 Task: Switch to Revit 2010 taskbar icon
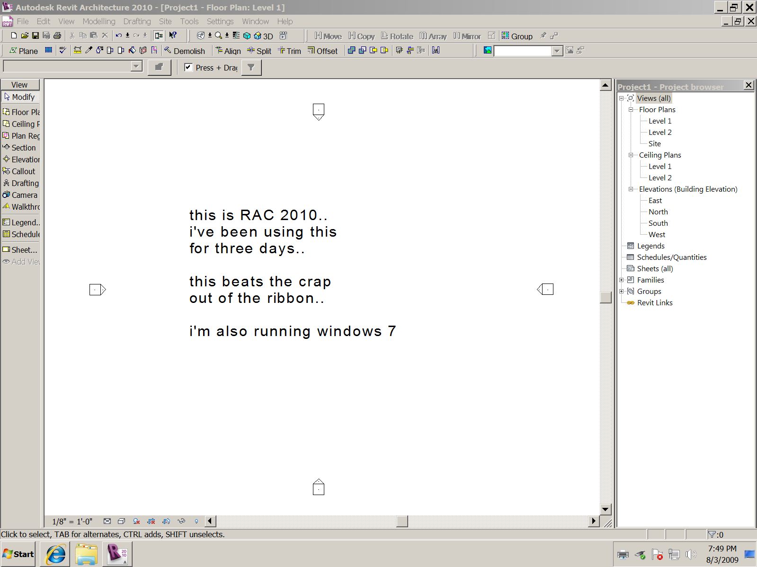pos(117,554)
